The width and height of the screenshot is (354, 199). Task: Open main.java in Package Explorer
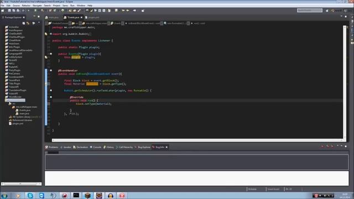24,113
